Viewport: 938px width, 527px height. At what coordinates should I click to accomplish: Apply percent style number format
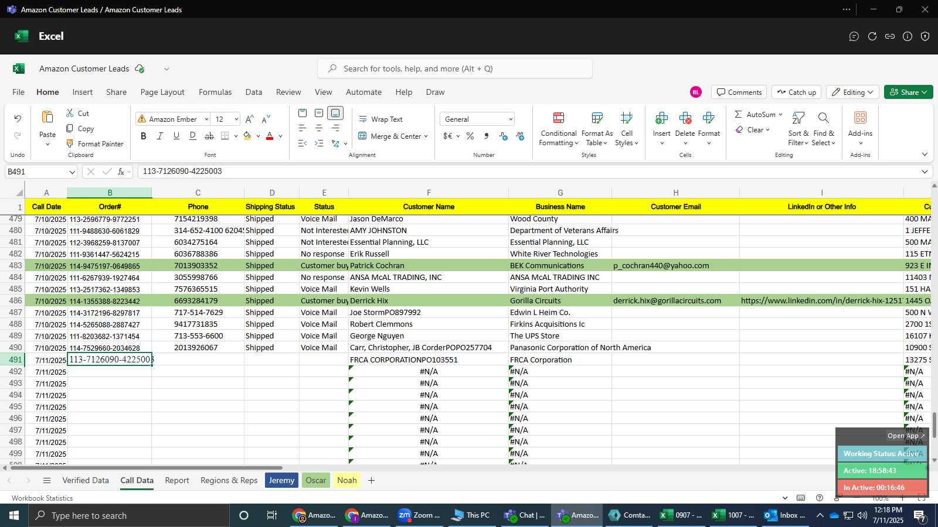[x=470, y=136]
